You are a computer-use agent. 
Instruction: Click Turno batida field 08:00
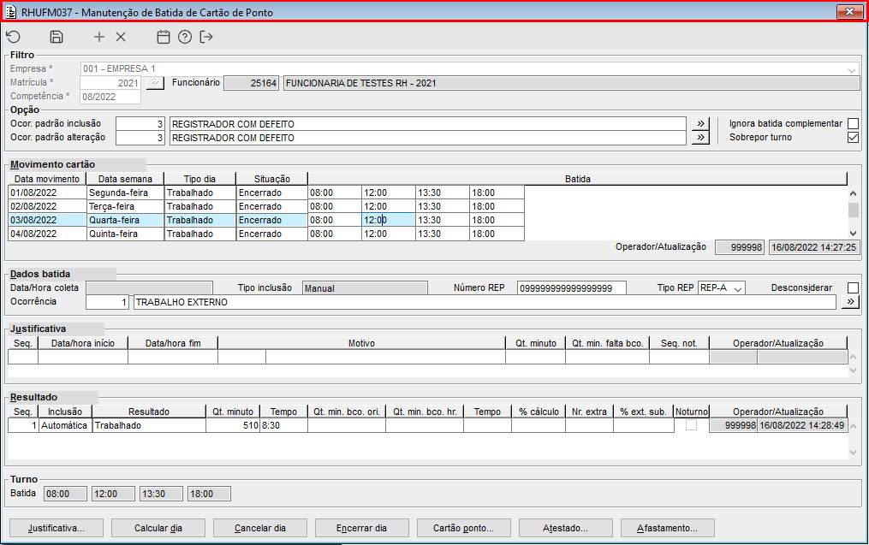pyautogui.click(x=65, y=494)
